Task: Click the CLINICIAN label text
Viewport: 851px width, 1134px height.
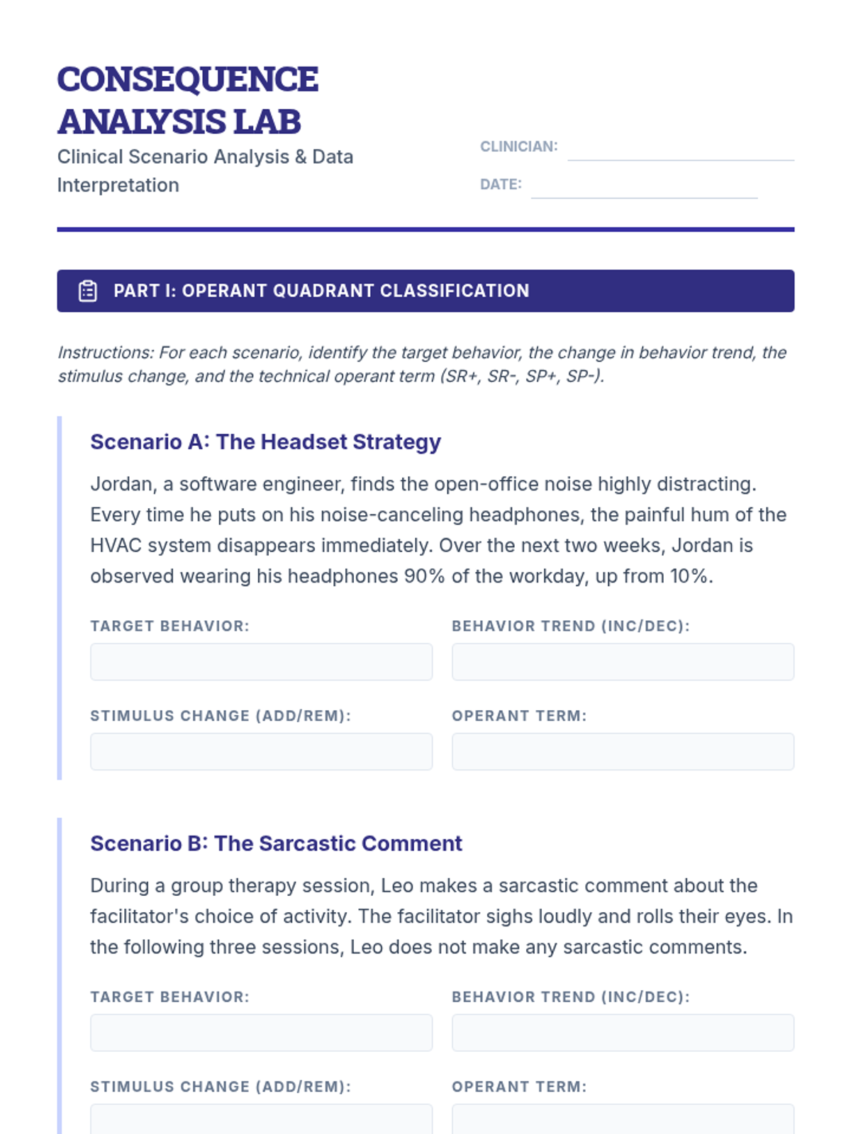Action: pos(518,147)
